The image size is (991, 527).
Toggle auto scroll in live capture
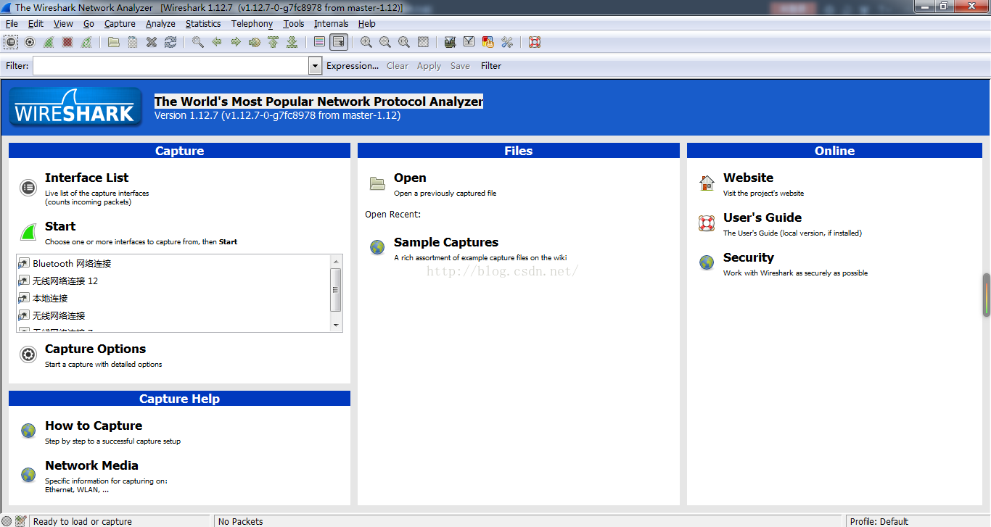339,42
